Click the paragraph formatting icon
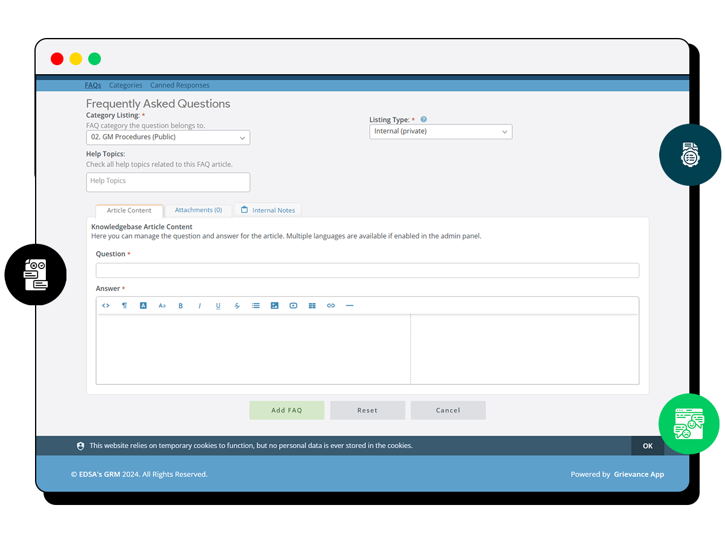This screenshot has height=543, width=725. 124,305
